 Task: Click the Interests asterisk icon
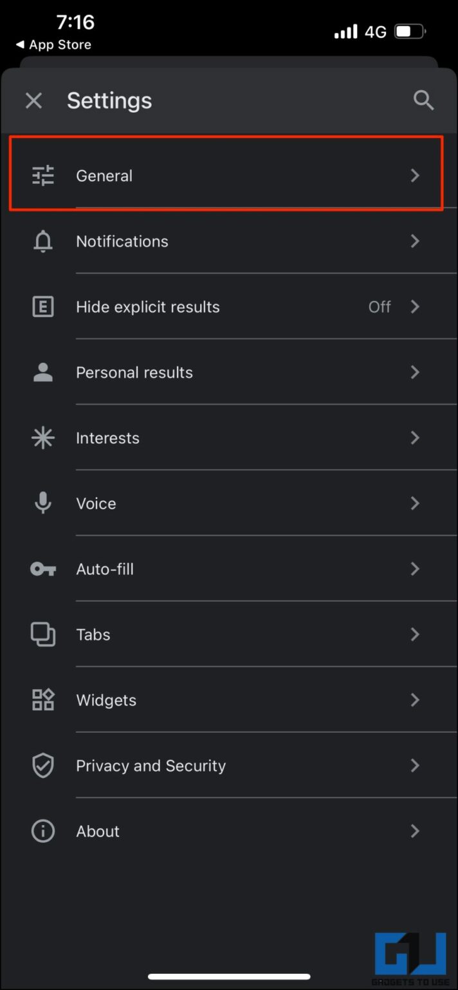coord(42,438)
